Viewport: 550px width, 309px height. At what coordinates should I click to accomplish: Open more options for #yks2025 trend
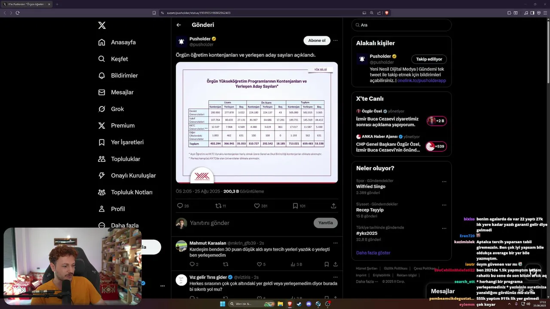[x=444, y=228]
